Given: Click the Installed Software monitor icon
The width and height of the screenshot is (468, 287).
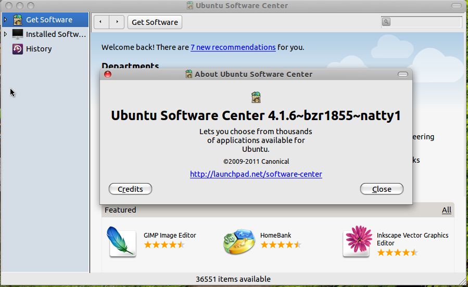Looking at the screenshot, I should tap(18, 34).
